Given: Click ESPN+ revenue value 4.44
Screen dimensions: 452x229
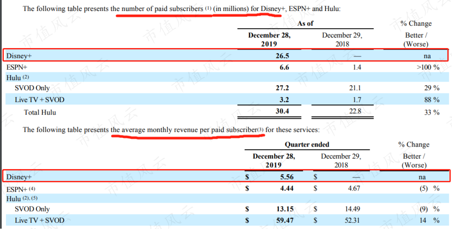Looking at the screenshot, I should pyautogui.click(x=287, y=188).
